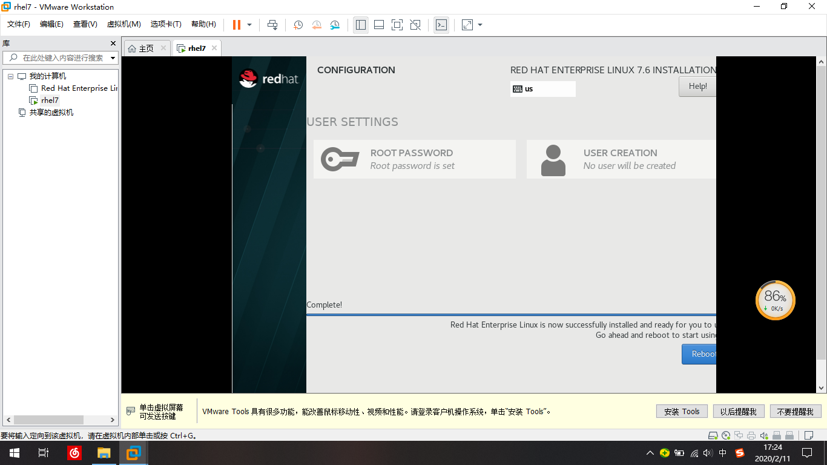827x465 pixels.
Task: Open the 选项卡(T) menu
Action: (166, 24)
